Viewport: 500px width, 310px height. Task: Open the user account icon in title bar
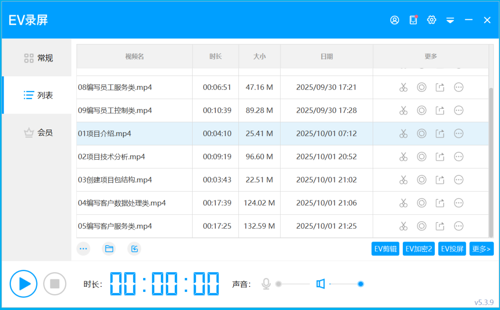pos(394,20)
